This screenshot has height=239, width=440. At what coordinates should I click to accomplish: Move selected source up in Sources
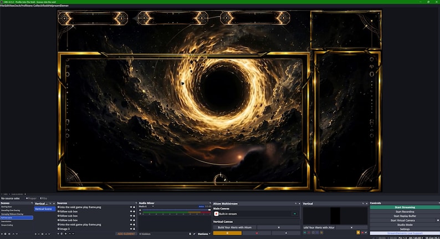70,233
